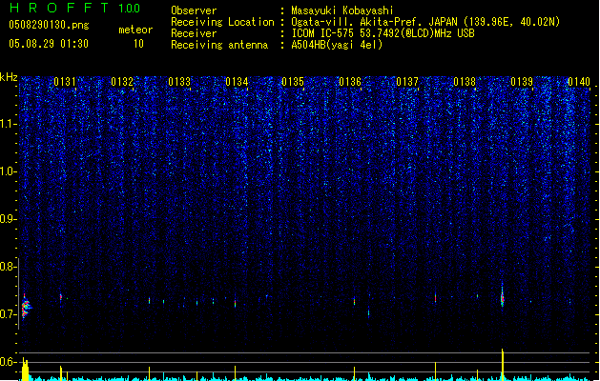
Task: Click the 0135 time marker
Action: (293, 82)
